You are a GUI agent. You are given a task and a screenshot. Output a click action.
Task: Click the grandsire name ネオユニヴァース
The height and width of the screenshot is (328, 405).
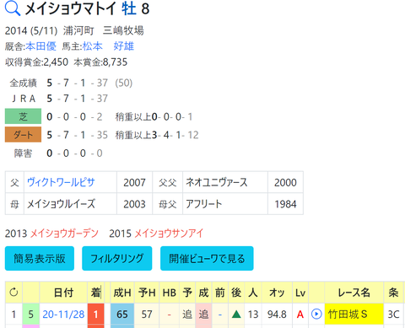click(x=217, y=182)
